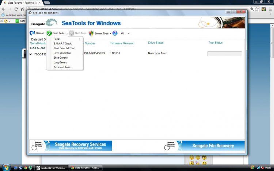Switch to Vista Forums Chrome tab
The width and height of the screenshot is (274, 171).
point(22,3)
